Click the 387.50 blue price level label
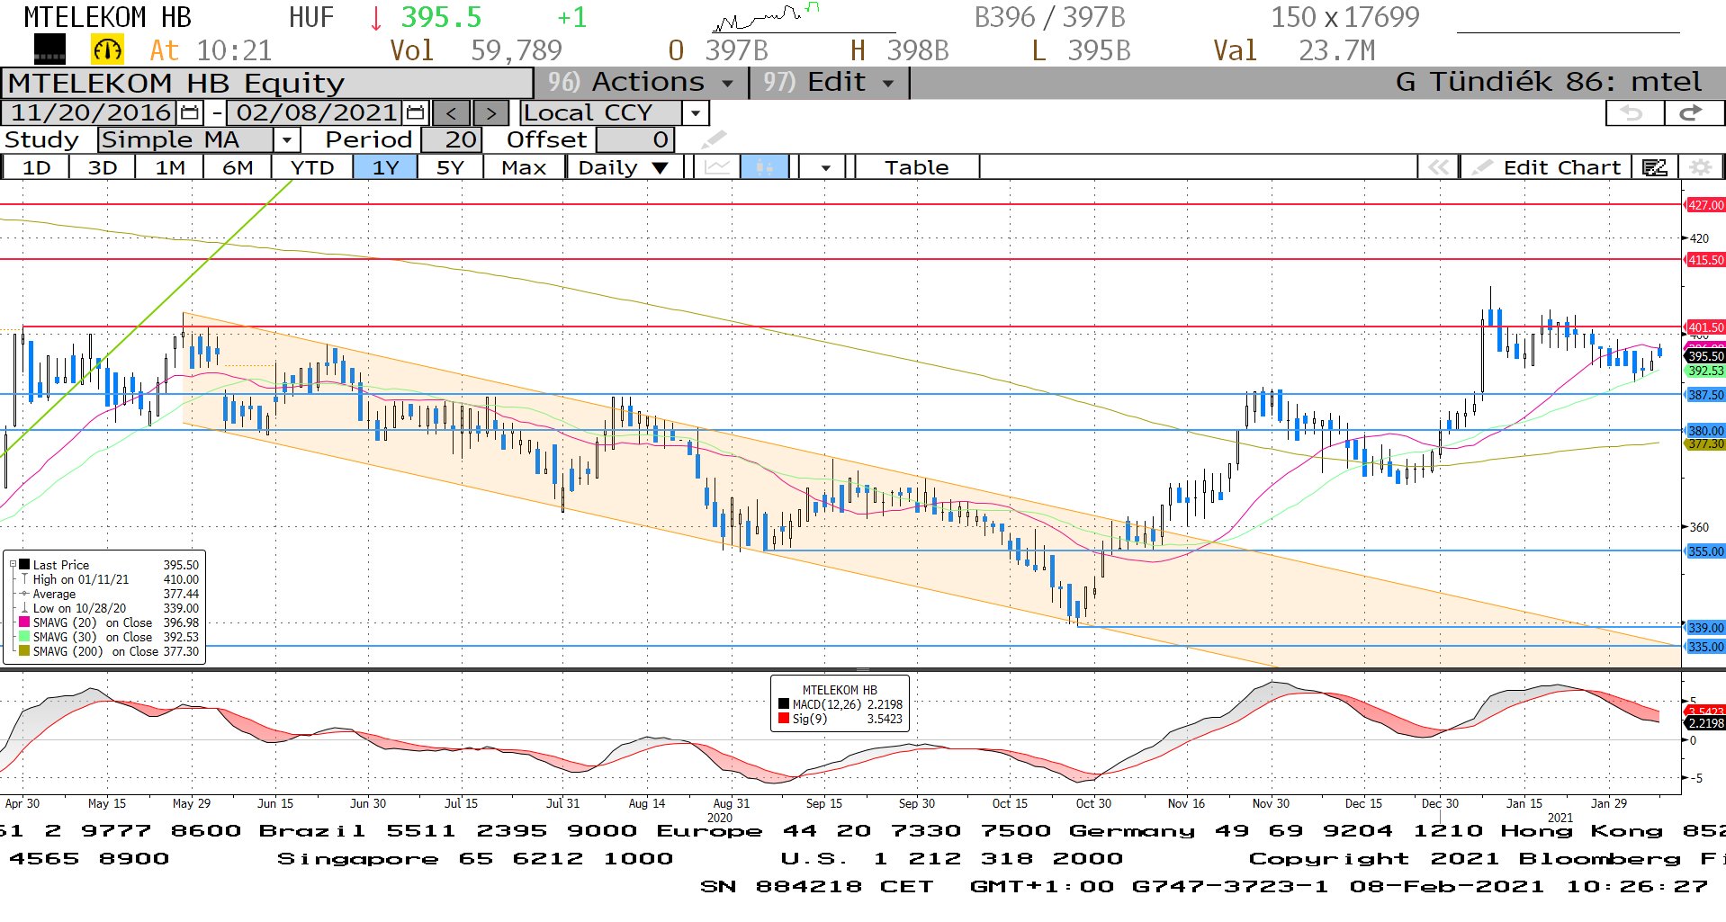1726x922 pixels. [1704, 395]
